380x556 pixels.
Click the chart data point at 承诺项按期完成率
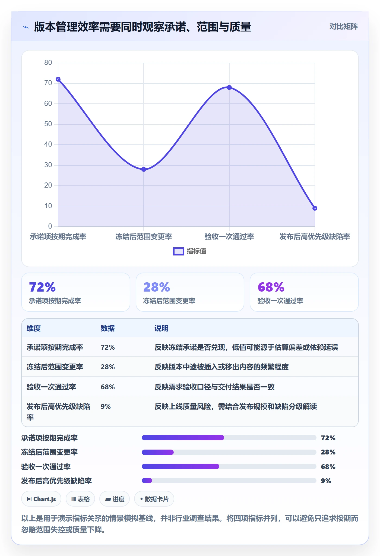[x=58, y=79]
